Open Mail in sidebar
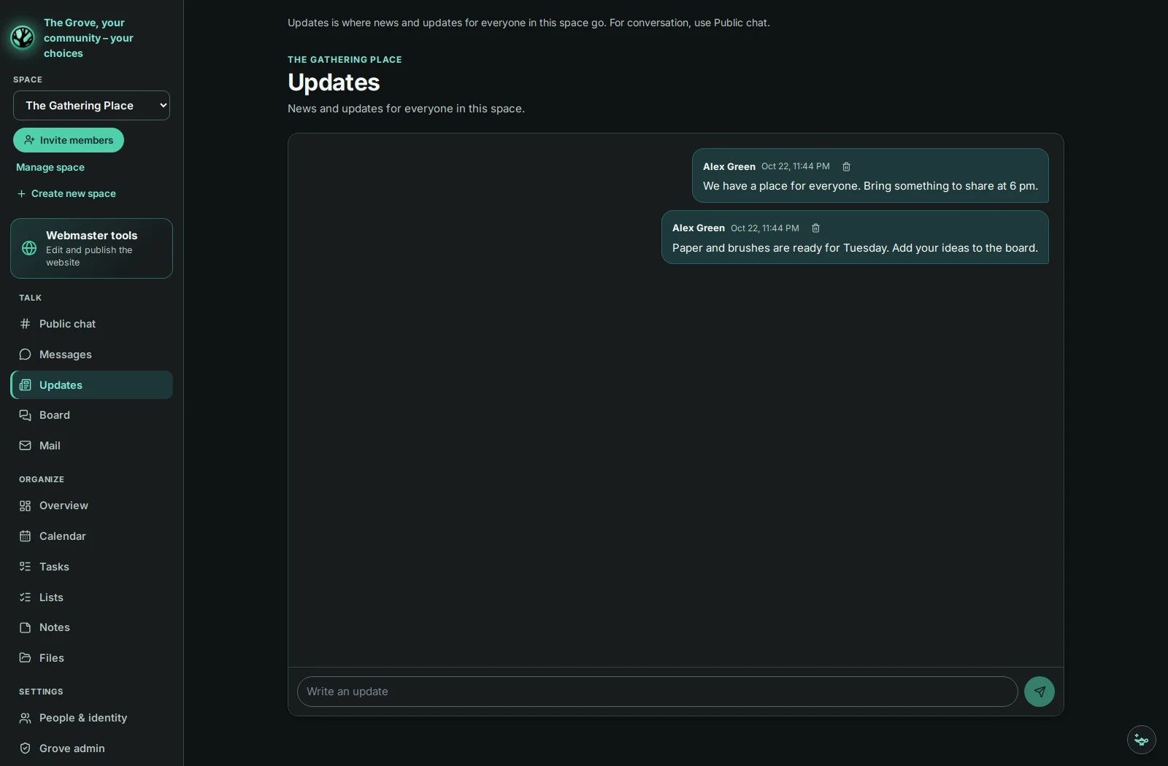The image size is (1168, 766). pyautogui.click(x=91, y=446)
